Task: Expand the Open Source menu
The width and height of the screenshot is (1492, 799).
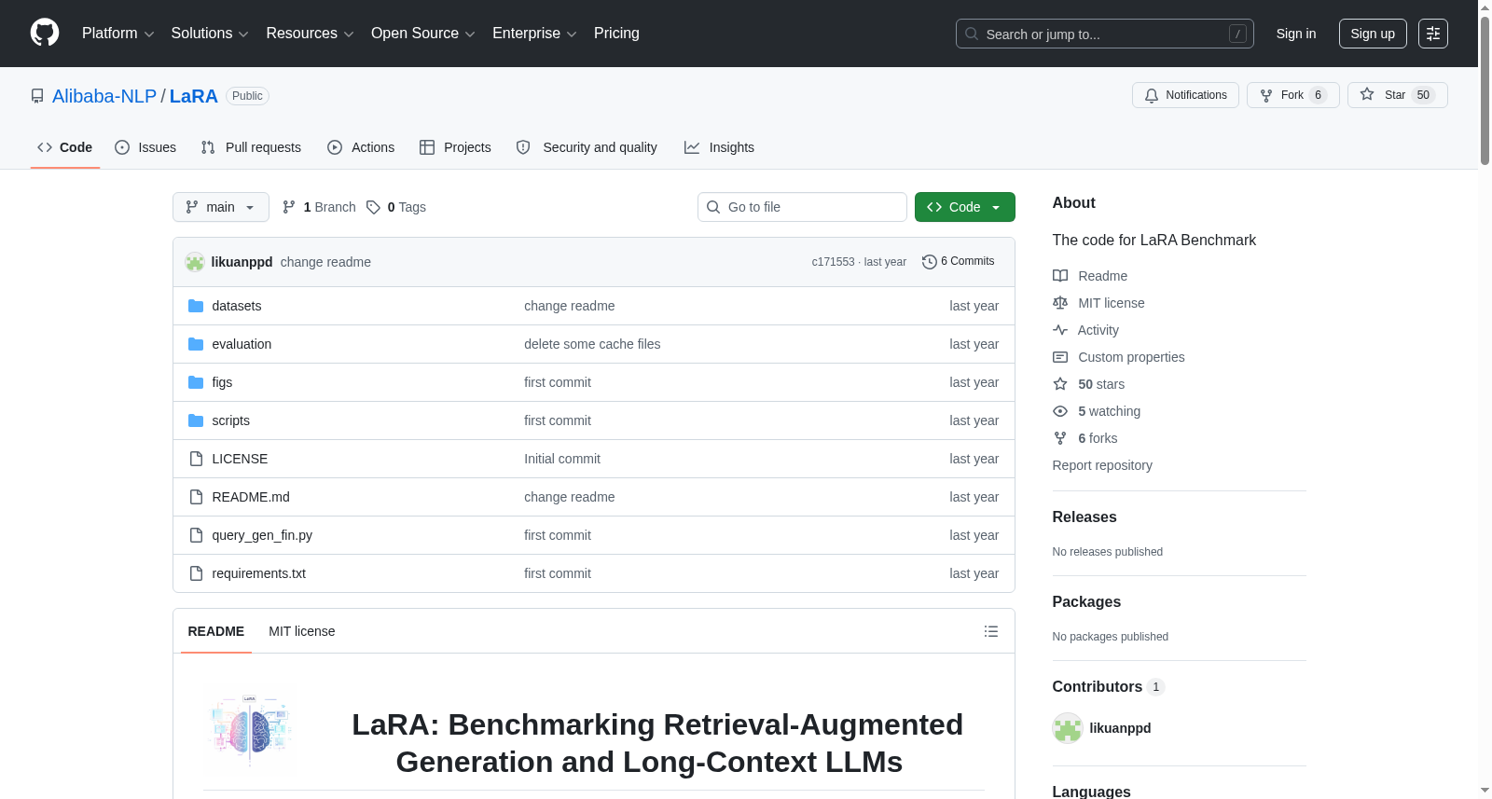Action: [423, 34]
